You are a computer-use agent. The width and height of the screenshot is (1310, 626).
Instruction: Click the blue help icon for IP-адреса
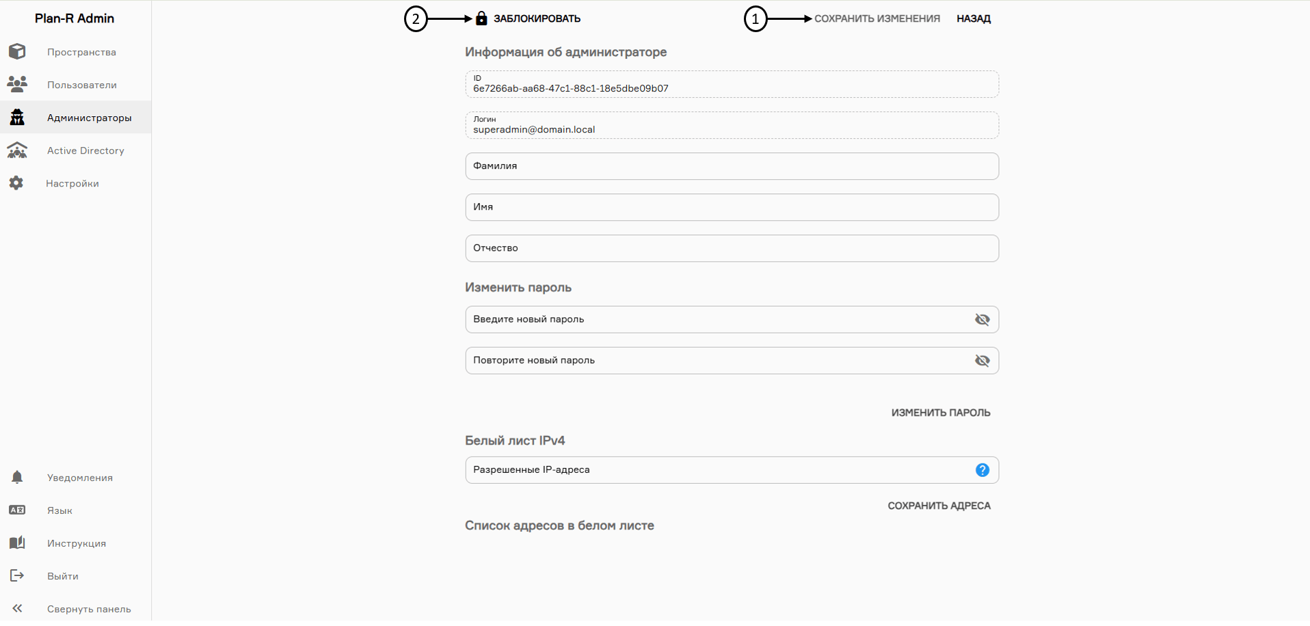[982, 470]
